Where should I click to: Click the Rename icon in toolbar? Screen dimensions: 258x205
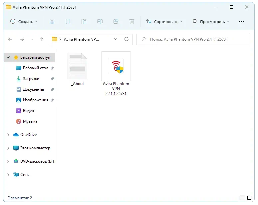coord(100,21)
